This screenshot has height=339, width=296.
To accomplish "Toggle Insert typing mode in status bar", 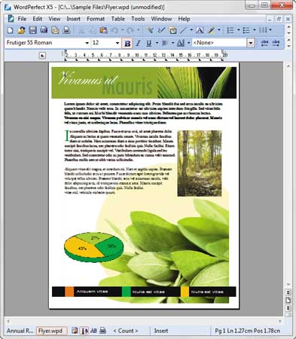I will point(161,331).
